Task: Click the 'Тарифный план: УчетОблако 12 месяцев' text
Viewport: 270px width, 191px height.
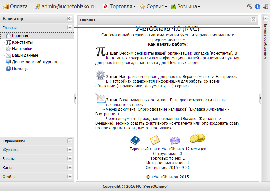Action: pos(168,149)
